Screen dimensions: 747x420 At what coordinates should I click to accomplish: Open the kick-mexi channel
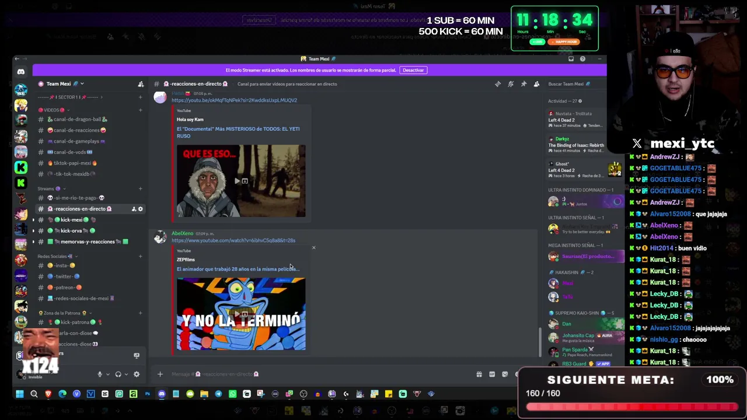[x=90, y=220]
